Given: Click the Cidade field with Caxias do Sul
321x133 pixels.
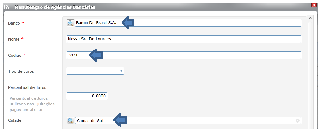Looking at the screenshot, I should (188, 121).
